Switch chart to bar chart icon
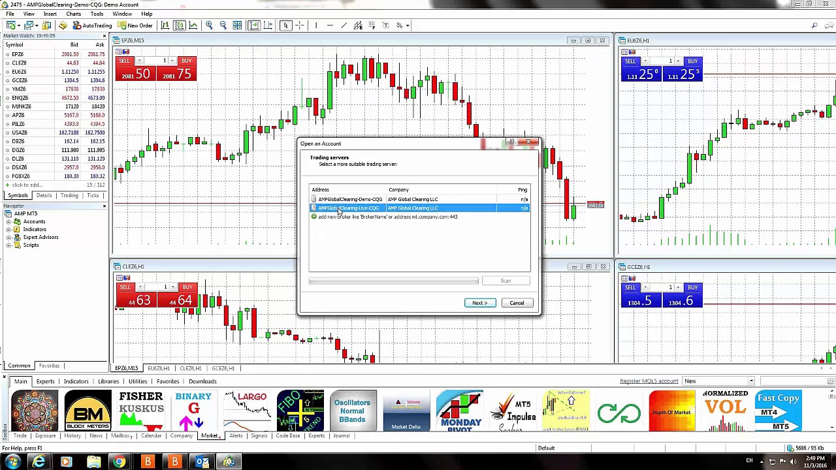 pos(165,25)
